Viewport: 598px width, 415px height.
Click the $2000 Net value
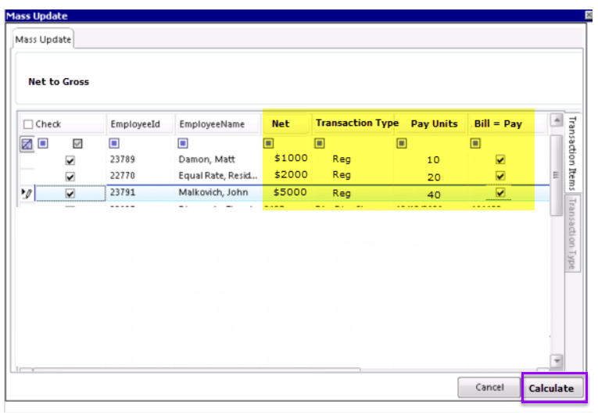tap(291, 175)
